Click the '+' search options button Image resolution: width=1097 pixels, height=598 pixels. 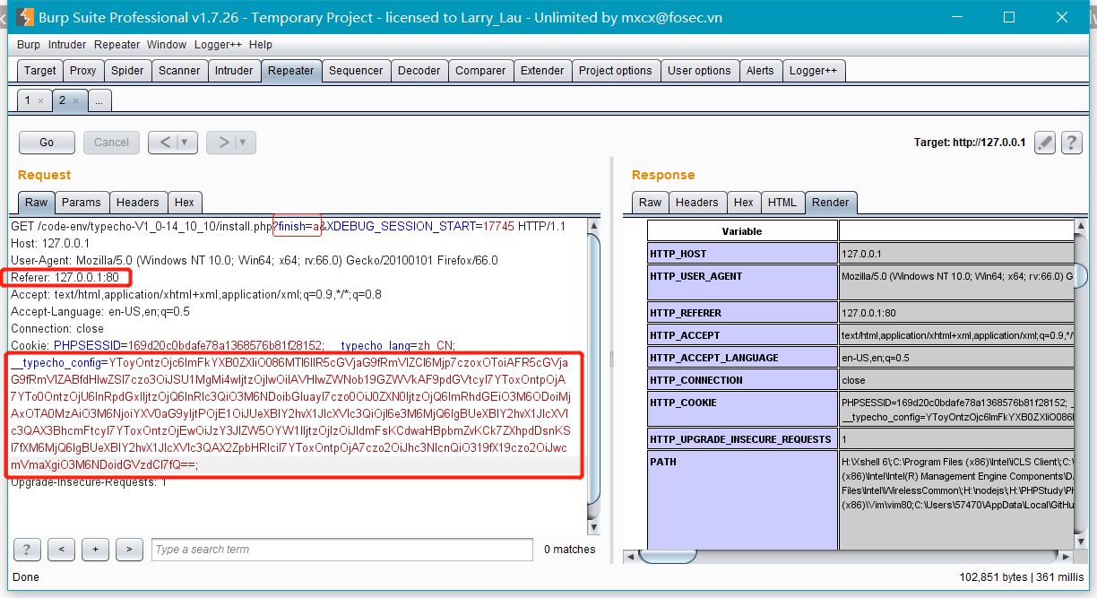(x=95, y=550)
